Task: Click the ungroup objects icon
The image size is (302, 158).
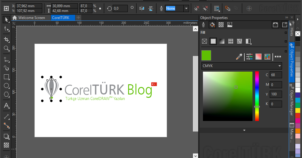Action: [x=197, y=8]
